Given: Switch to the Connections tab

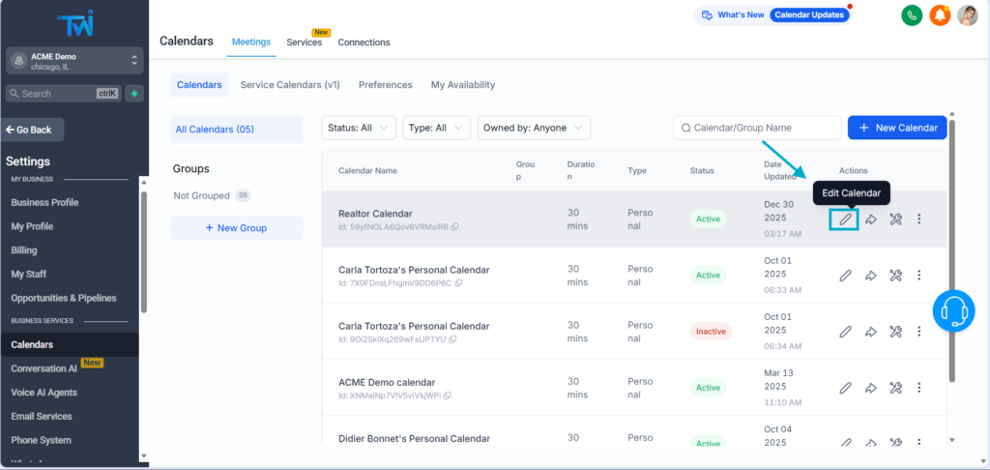Looking at the screenshot, I should point(364,43).
